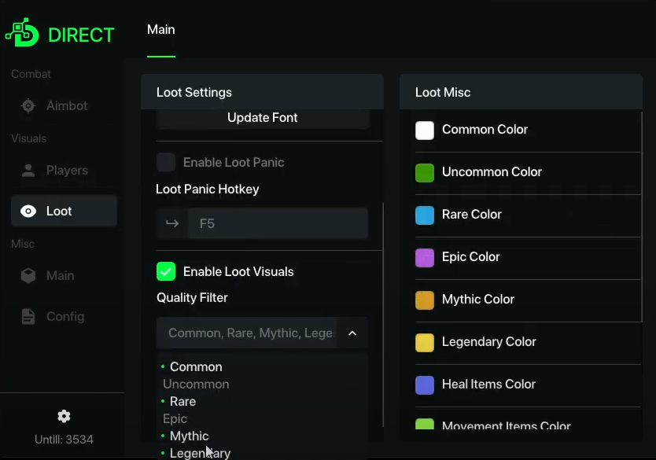Screen dimensions: 656x460
Task: Deselect Mythic in Quality Filter list
Action: pos(189,436)
